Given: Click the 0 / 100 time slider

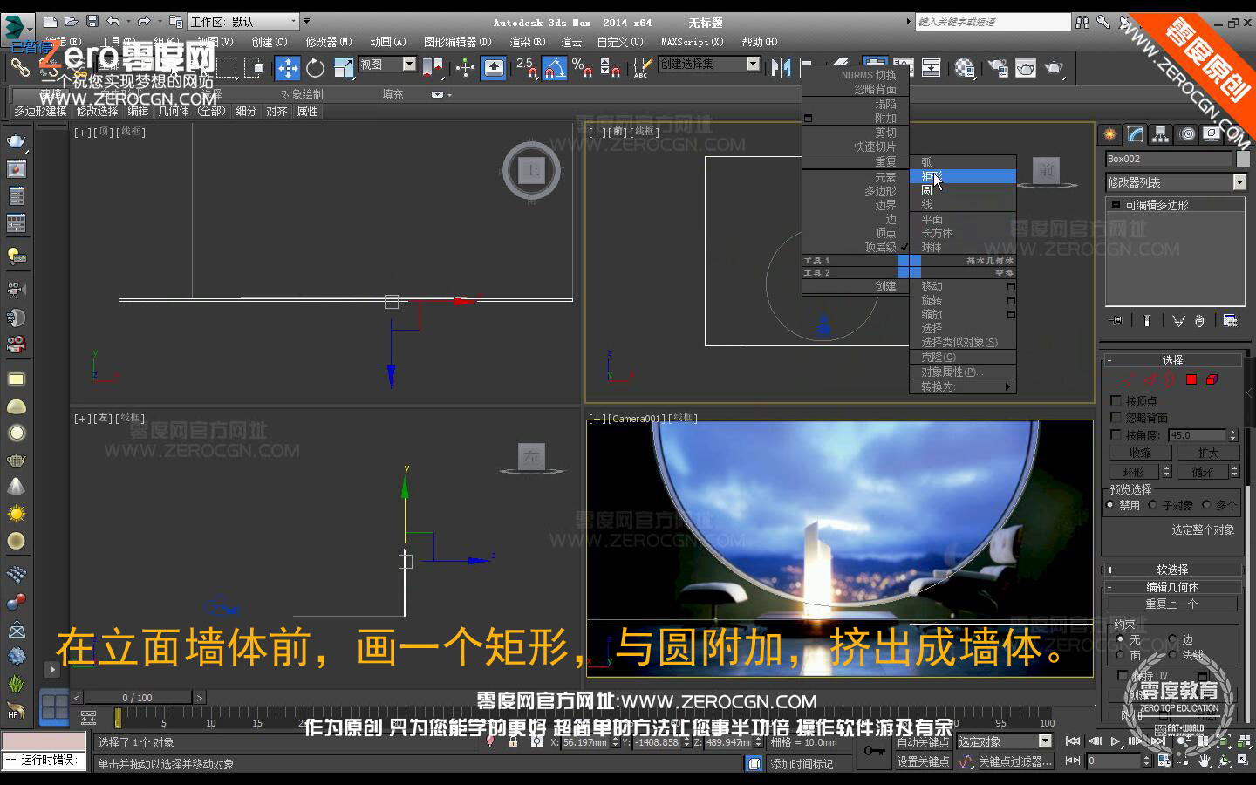Looking at the screenshot, I should coord(137,698).
